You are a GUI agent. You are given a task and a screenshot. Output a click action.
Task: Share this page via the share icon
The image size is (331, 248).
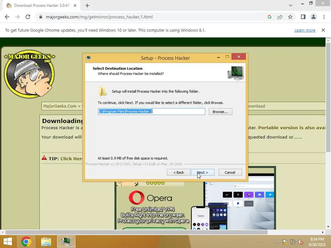(280, 17)
